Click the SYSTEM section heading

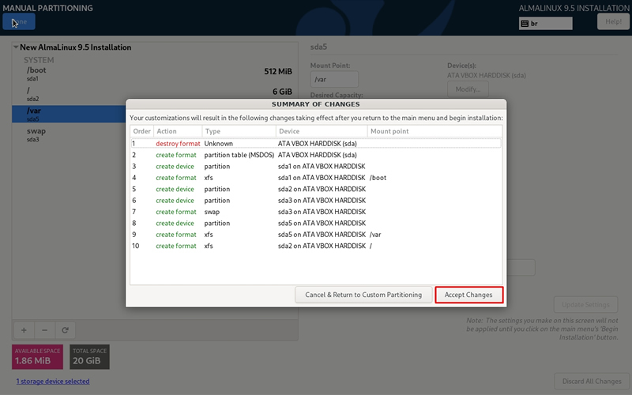click(39, 60)
